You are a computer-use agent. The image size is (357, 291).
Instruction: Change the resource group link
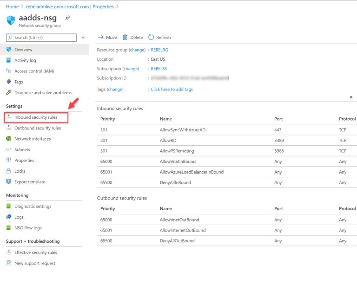(137, 50)
